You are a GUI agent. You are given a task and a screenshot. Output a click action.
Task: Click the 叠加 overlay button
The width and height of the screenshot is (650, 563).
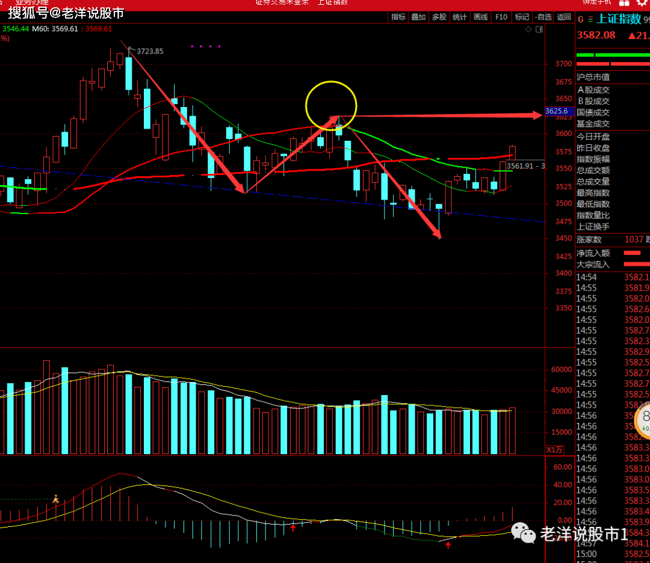pos(418,17)
